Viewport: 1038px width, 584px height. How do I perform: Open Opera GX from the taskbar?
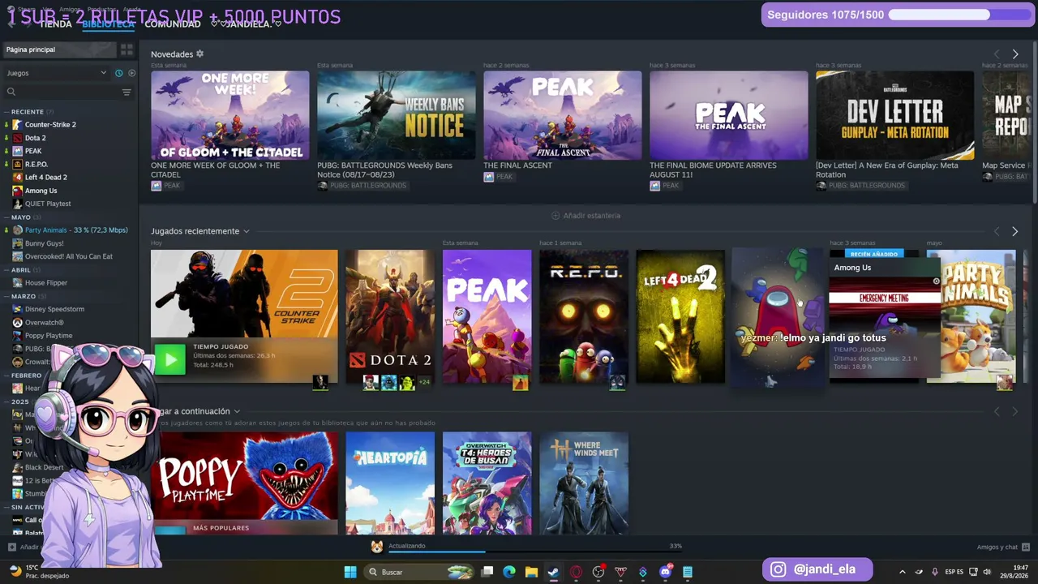pyautogui.click(x=576, y=572)
